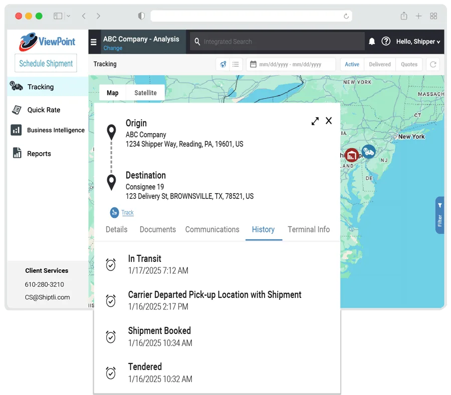Expand the shipment panel to full size
Image resolution: width=451 pixels, height=395 pixels.
tap(315, 121)
